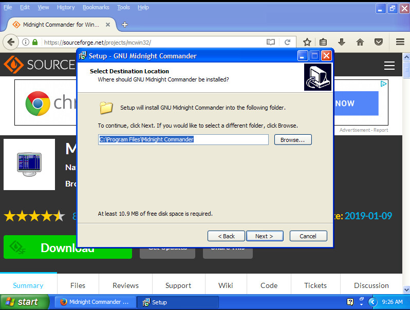Open the Windows start menu

[x=24, y=302]
